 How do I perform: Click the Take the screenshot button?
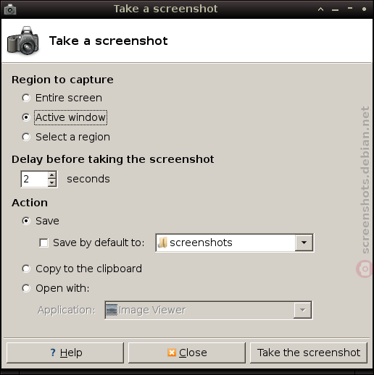(309, 353)
